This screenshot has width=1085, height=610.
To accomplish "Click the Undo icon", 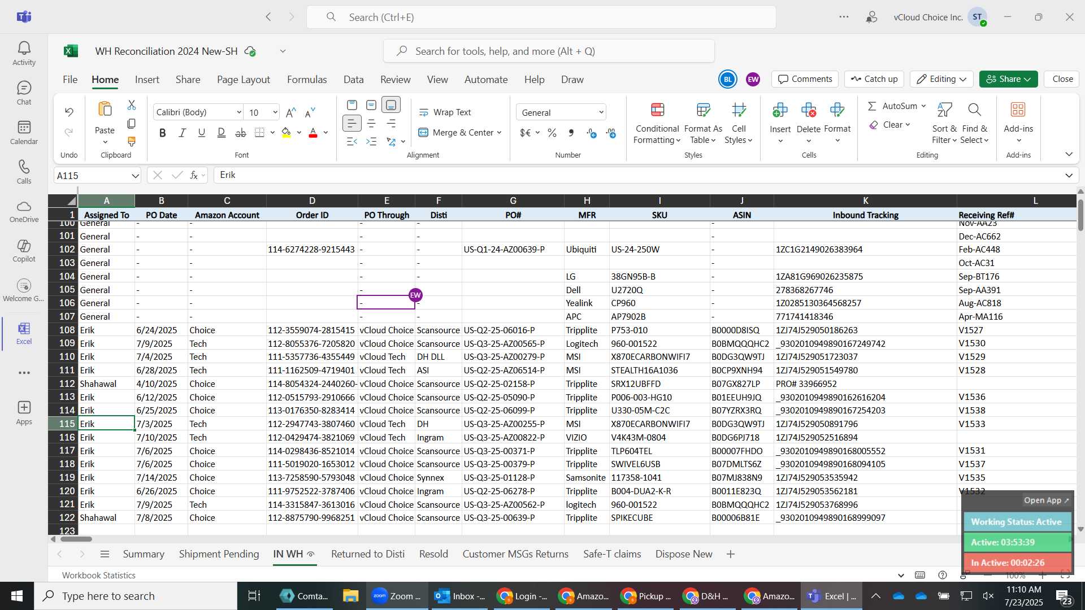I will tap(69, 112).
